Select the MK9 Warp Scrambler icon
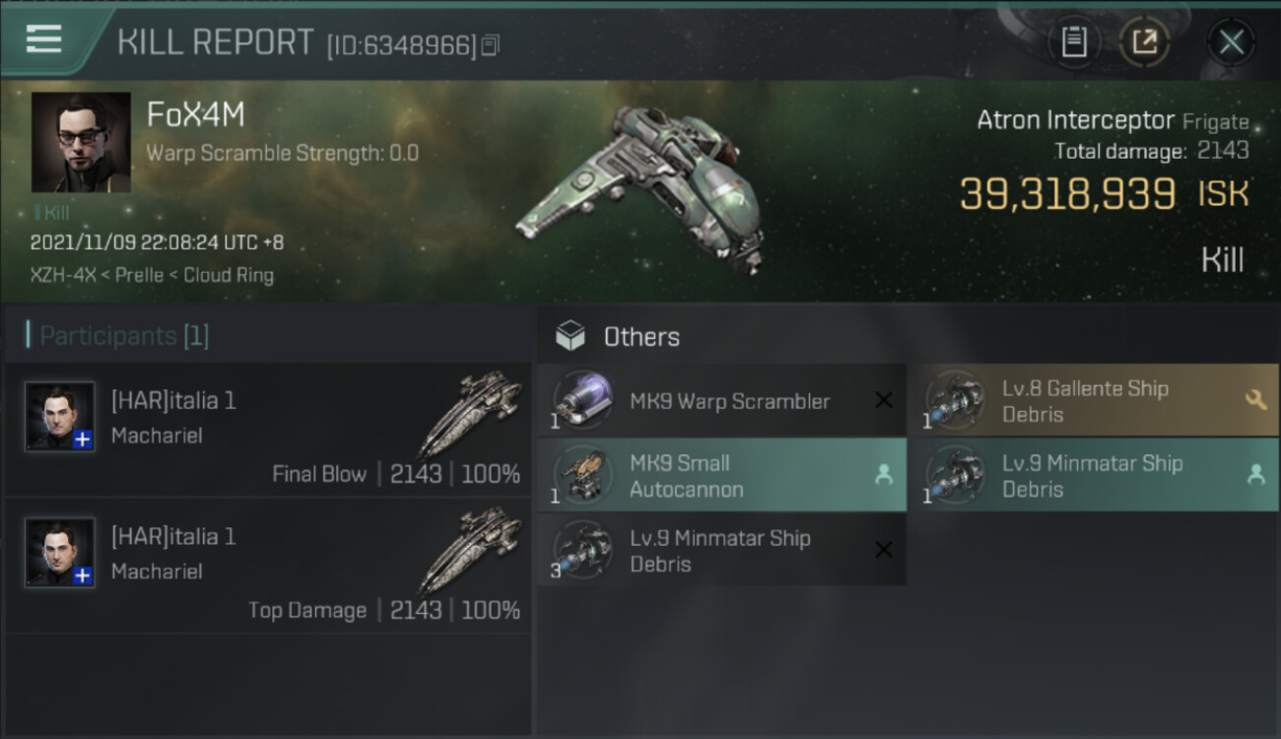Viewport: 1281px width, 739px height. point(582,400)
